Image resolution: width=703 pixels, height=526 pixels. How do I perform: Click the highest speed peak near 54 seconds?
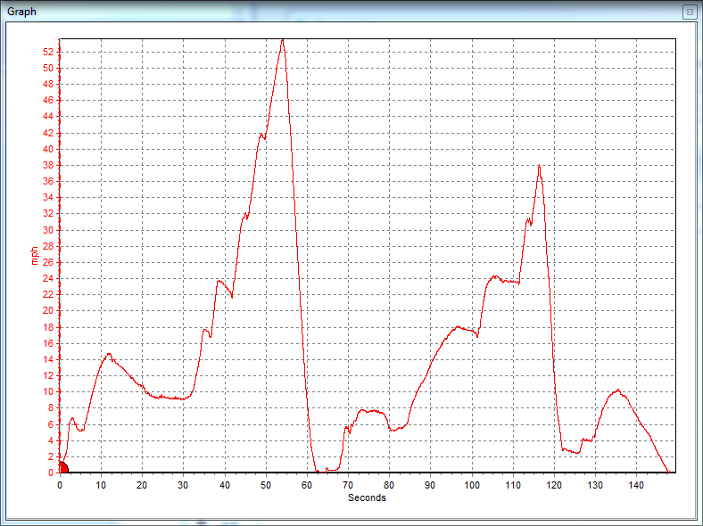coord(282,40)
